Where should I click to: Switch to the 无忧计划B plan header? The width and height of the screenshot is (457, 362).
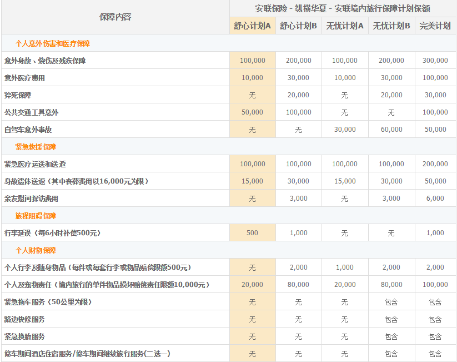[391, 26]
